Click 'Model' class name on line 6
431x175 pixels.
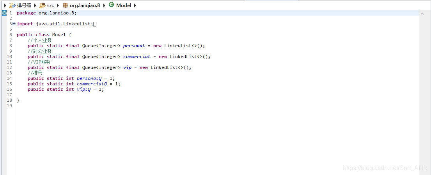point(59,35)
